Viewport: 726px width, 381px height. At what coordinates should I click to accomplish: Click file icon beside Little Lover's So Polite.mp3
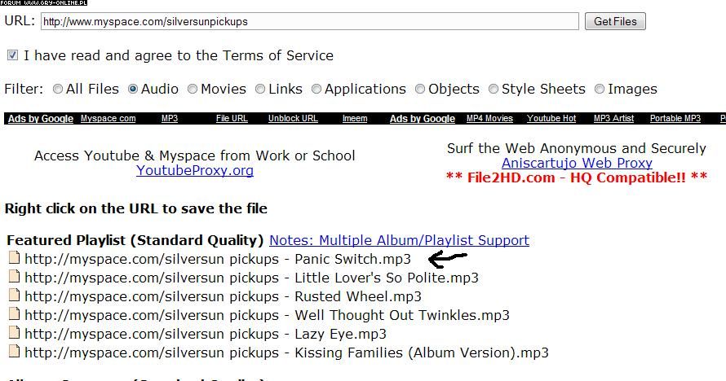pos(13,278)
